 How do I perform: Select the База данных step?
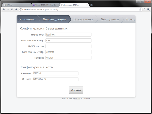[x=83, y=19]
